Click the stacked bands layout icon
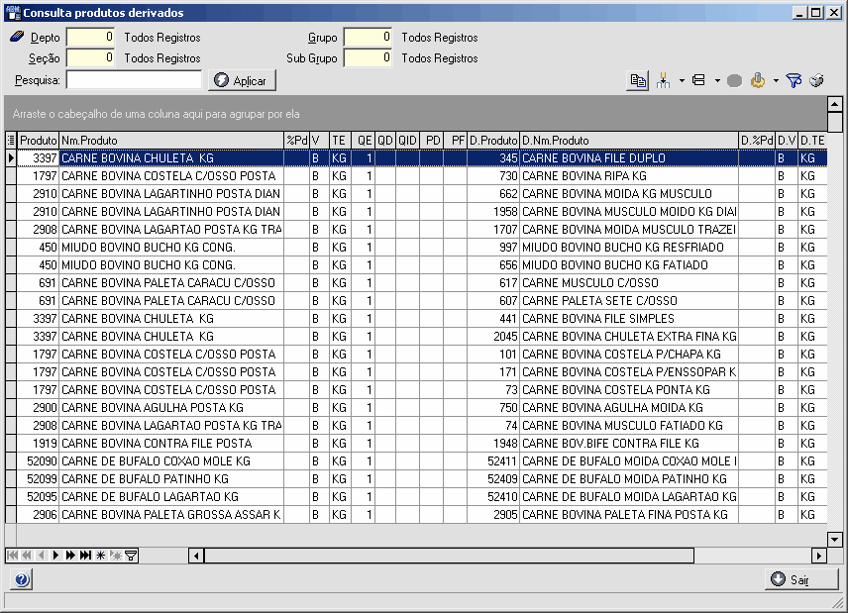This screenshot has width=848, height=613. (x=698, y=80)
